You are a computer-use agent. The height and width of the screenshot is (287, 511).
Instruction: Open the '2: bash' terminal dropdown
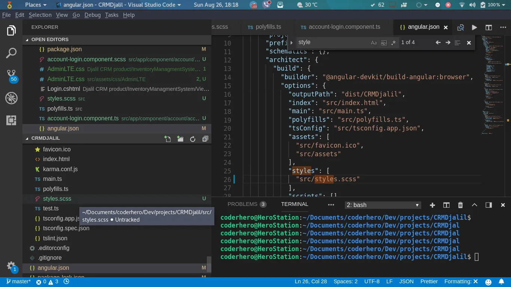tap(382, 205)
